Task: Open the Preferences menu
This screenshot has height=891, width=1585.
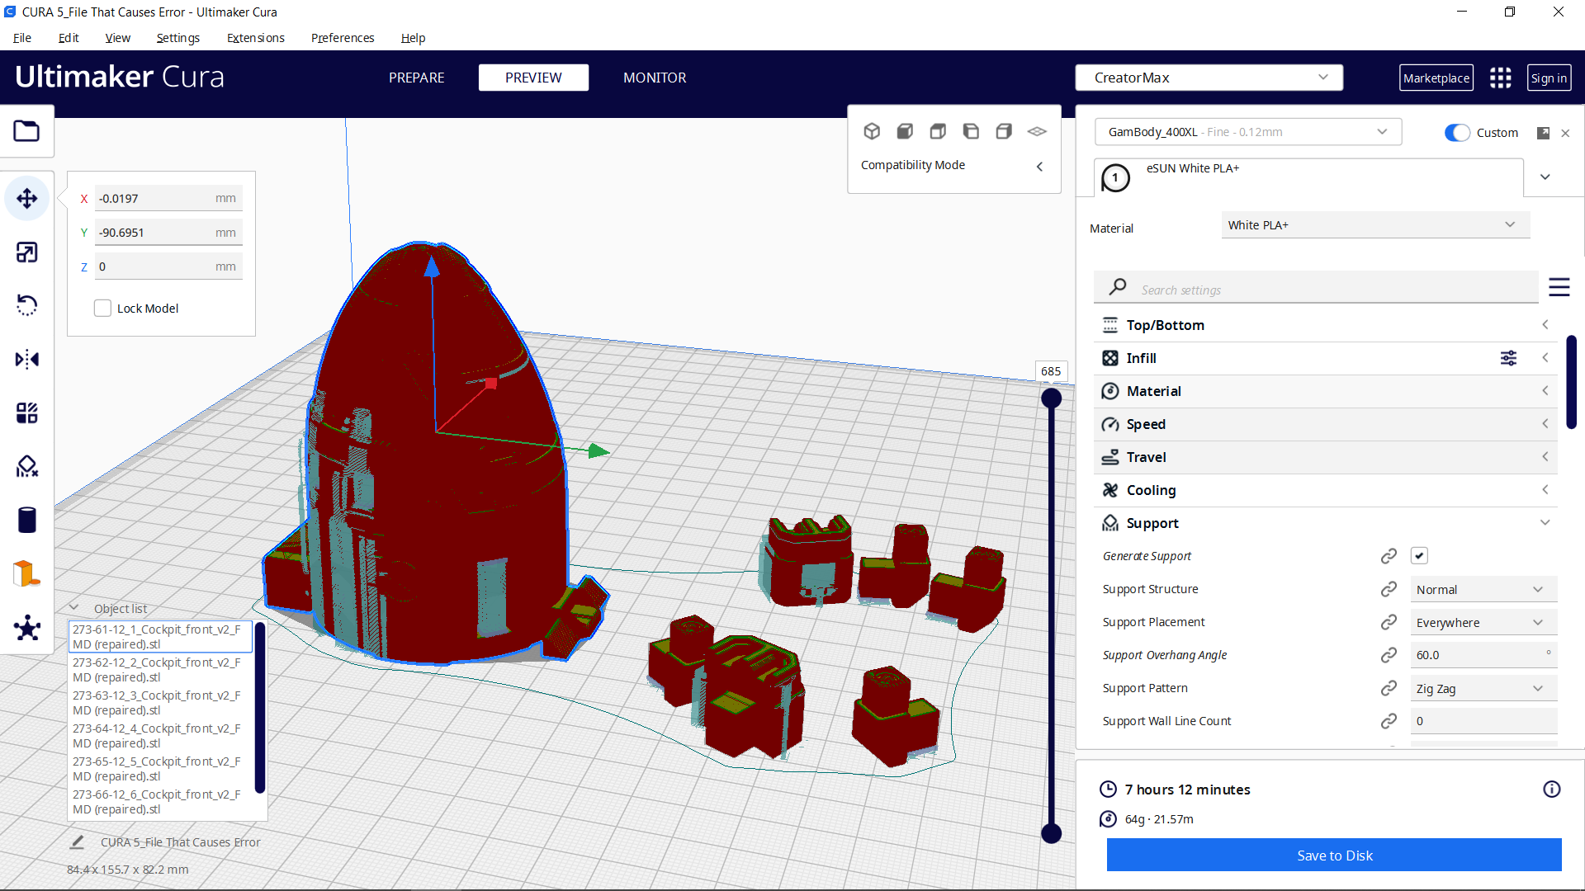Action: (x=343, y=38)
